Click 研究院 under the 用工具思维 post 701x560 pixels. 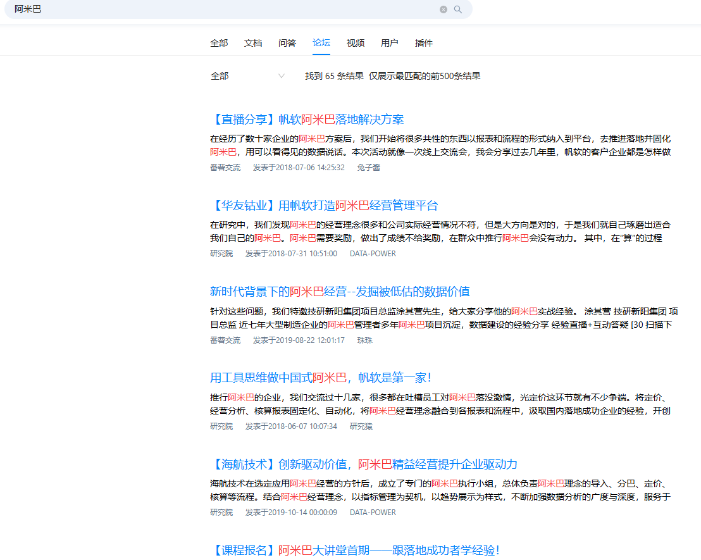221,426
